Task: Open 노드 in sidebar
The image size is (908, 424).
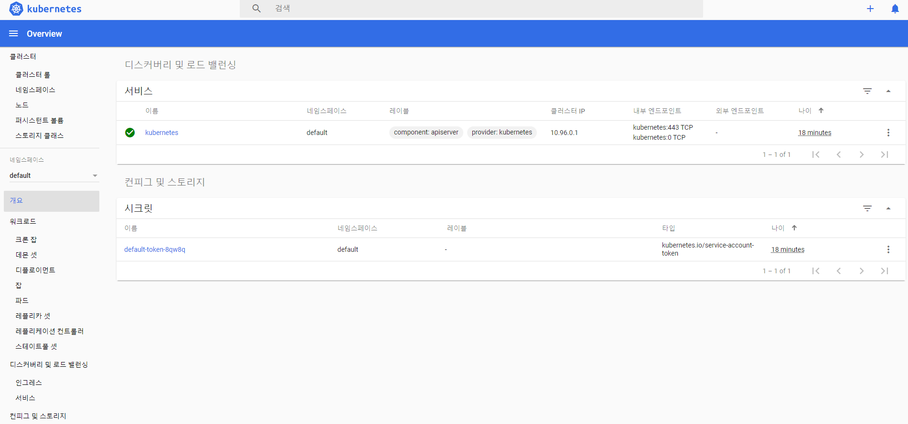Action: [22, 105]
